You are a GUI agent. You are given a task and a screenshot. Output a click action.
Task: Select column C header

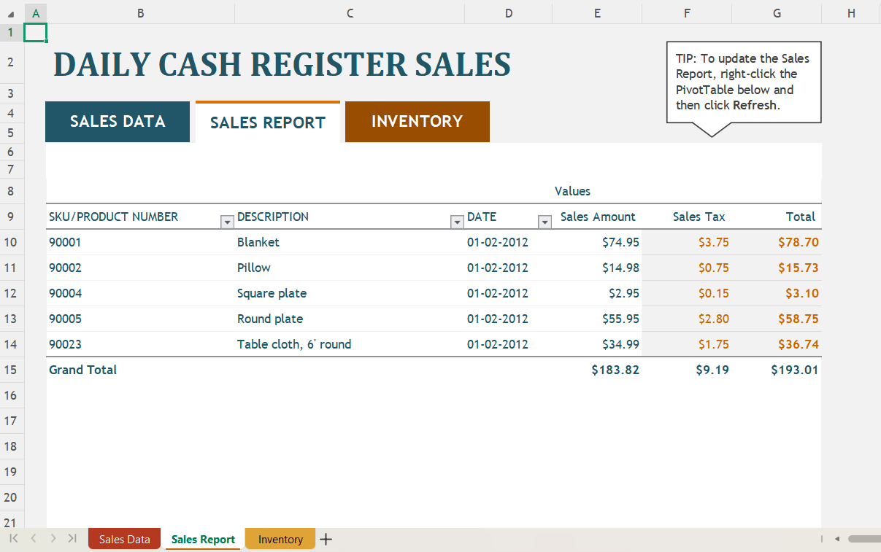click(350, 13)
